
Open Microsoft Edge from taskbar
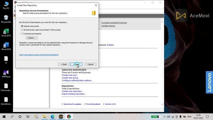coord(53,117)
